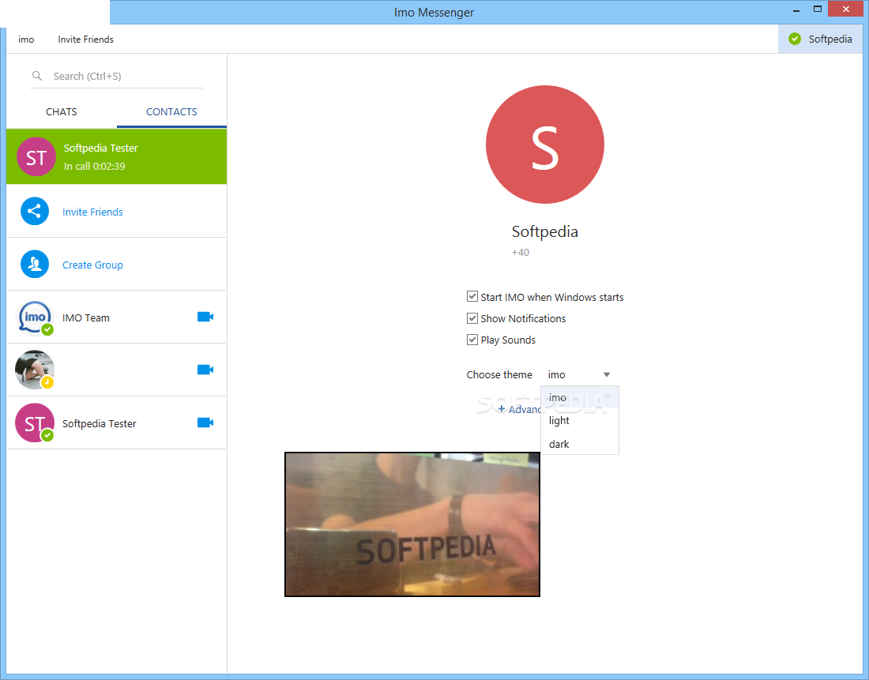
Task: Click the +40 phone number text
Action: click(521, 252)
